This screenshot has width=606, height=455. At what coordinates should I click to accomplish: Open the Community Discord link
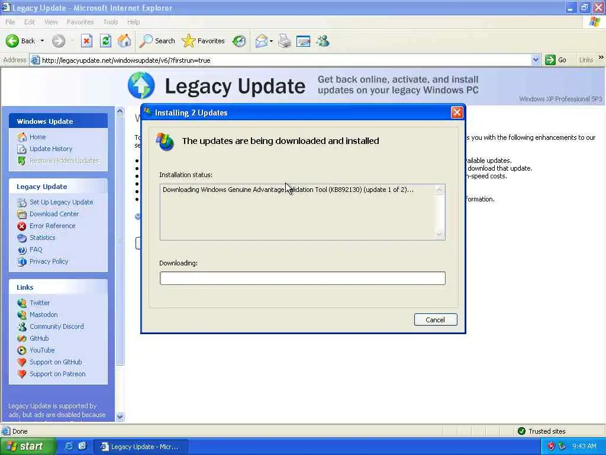(x=57, y=326)
